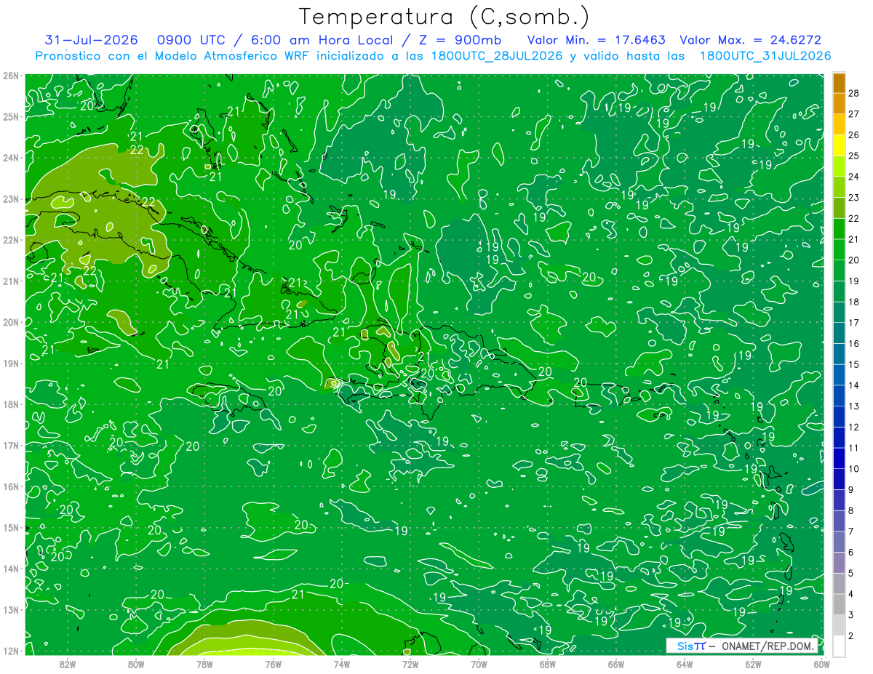Click the 18N latitude axis label
873x674 pixels.
[x=10, y=404]
